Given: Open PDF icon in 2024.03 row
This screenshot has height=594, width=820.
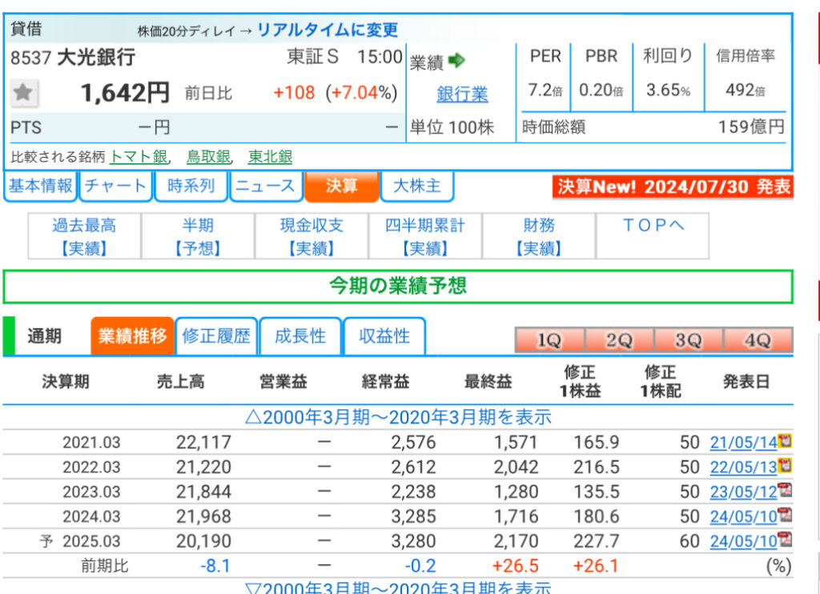Looking at the screenshot, I should (785, 515).
